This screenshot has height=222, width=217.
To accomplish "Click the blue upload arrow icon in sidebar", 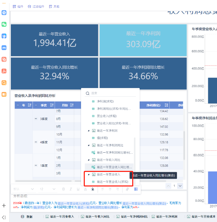I will pyautogui.click(x=4, y=36).
